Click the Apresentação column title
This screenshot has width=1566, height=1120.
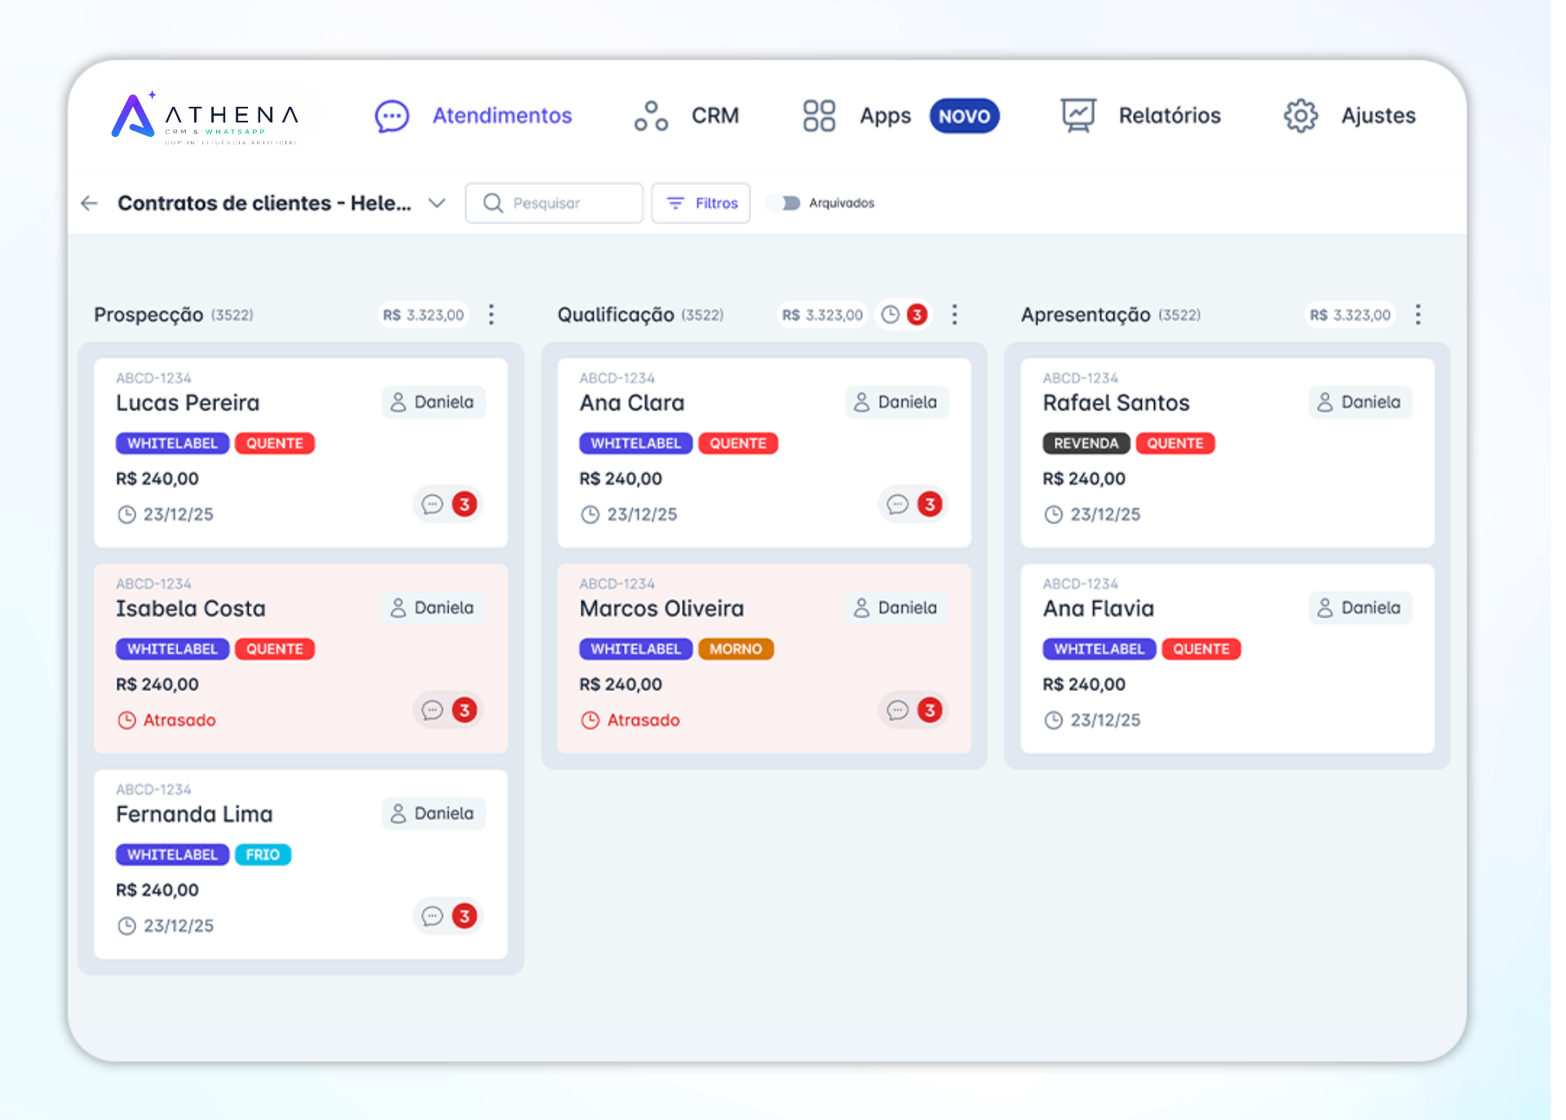(x=1086, y=315)
